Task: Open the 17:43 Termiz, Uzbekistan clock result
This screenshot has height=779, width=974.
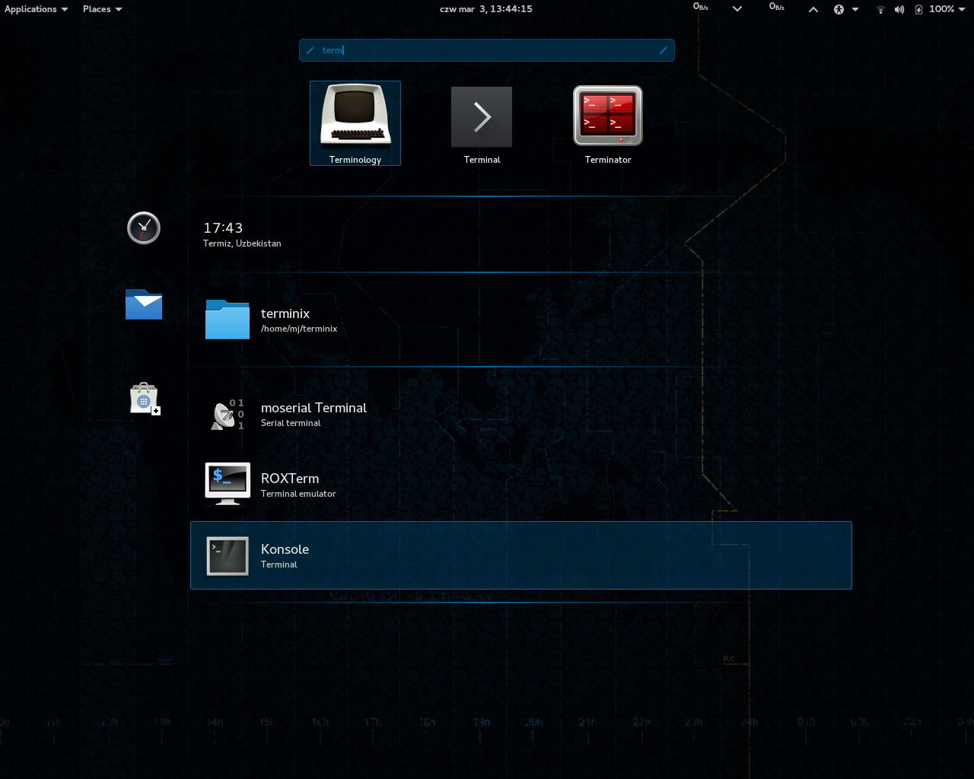Action: (x=521, y=234)
